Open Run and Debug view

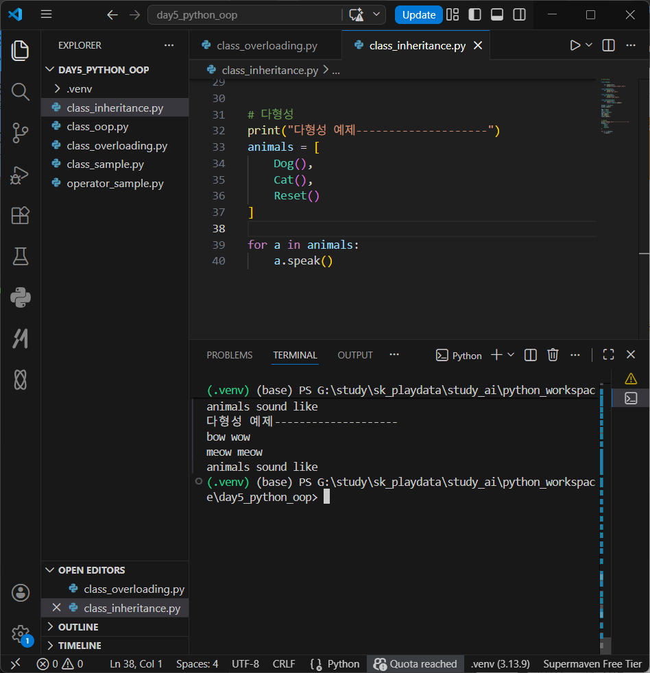coord(20,174)
